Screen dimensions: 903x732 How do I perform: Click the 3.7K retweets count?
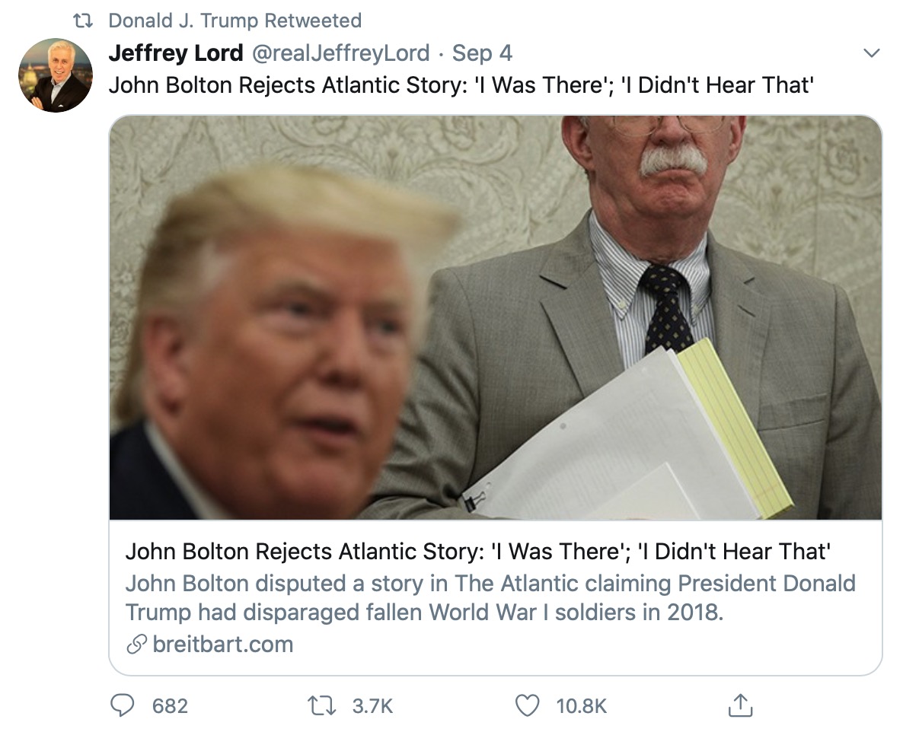372,705
